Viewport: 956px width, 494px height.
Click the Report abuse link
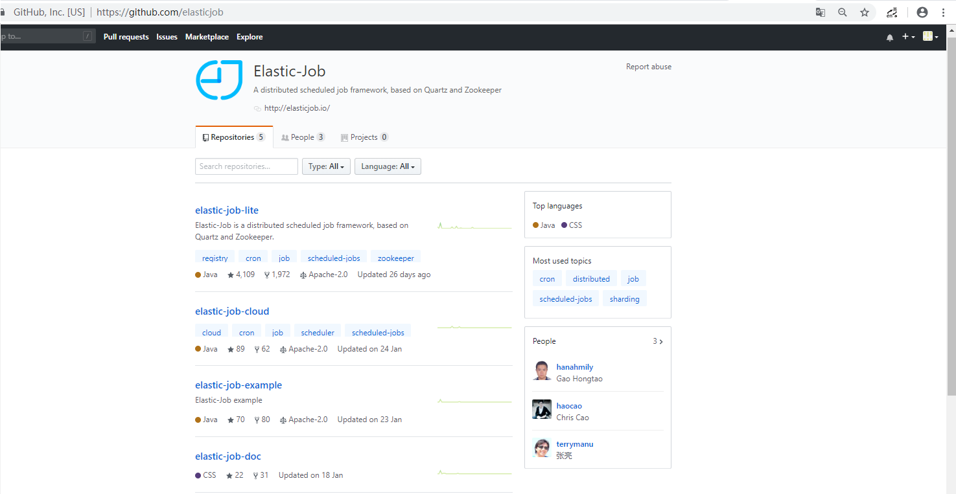tap(649, 67)
